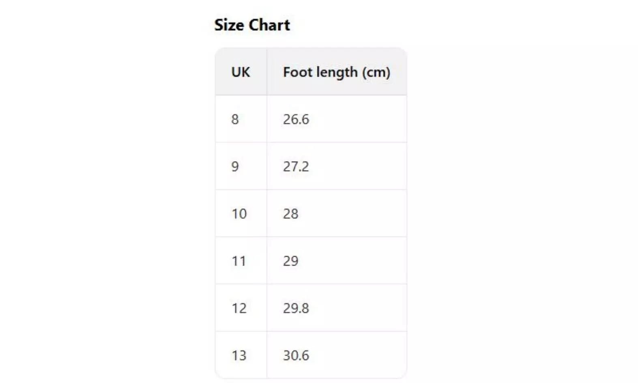Click the 27.2 foot length value
The image size is (638, 383).
296,166
